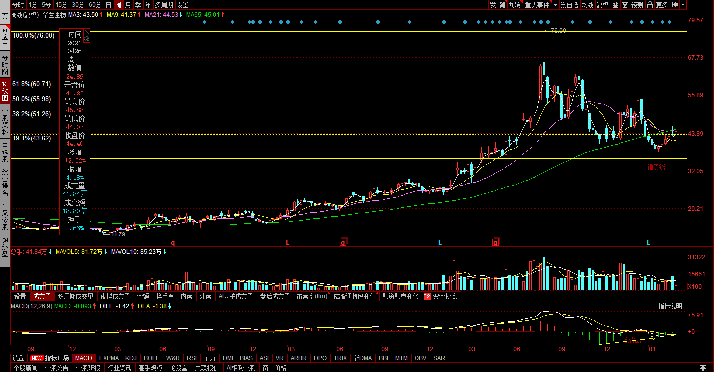Switch to 季 quarterly period tab
Viewport: 714px width, 372px height.
pyautogui.click(x=138, y=5)
